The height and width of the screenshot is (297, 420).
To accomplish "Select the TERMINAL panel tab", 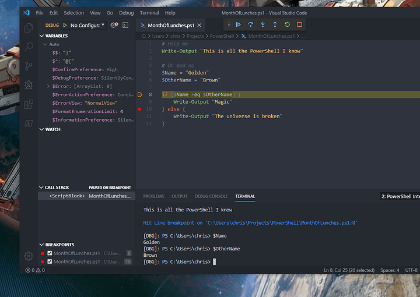I will 245,196.
